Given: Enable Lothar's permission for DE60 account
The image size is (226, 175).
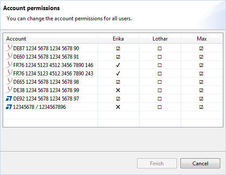Looking at the screenshot, I should coord(160,57).
